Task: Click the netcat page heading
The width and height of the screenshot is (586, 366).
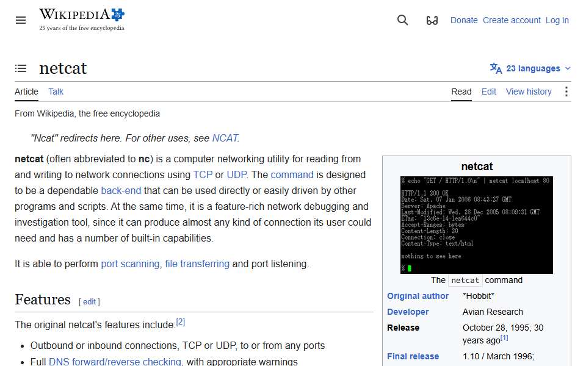Action: [63, 68]
